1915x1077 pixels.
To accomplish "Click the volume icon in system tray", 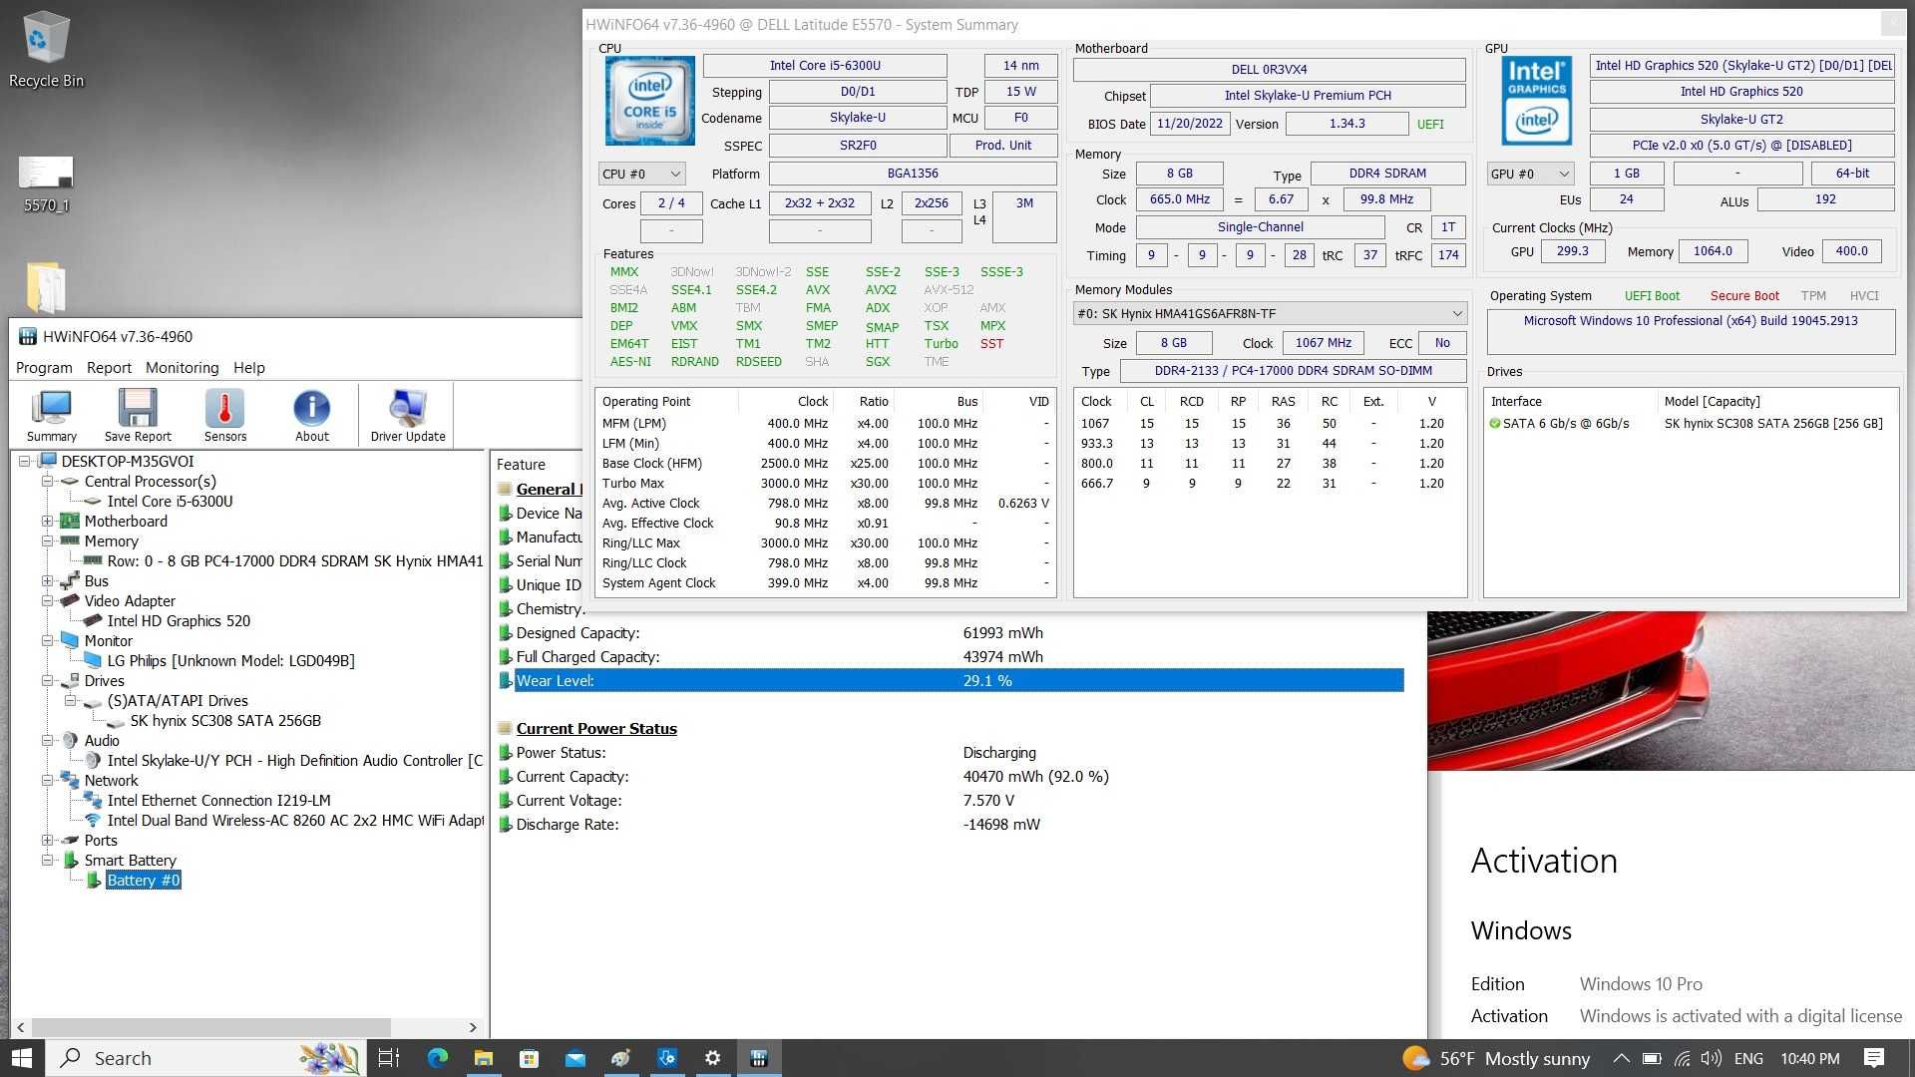I will pos(1712,1058).
